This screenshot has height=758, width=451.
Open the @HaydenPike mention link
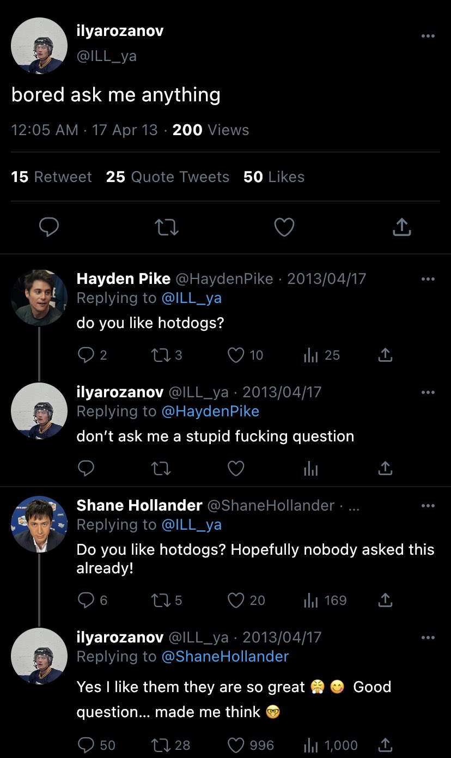pyautogui.click(x=210, y=411)
